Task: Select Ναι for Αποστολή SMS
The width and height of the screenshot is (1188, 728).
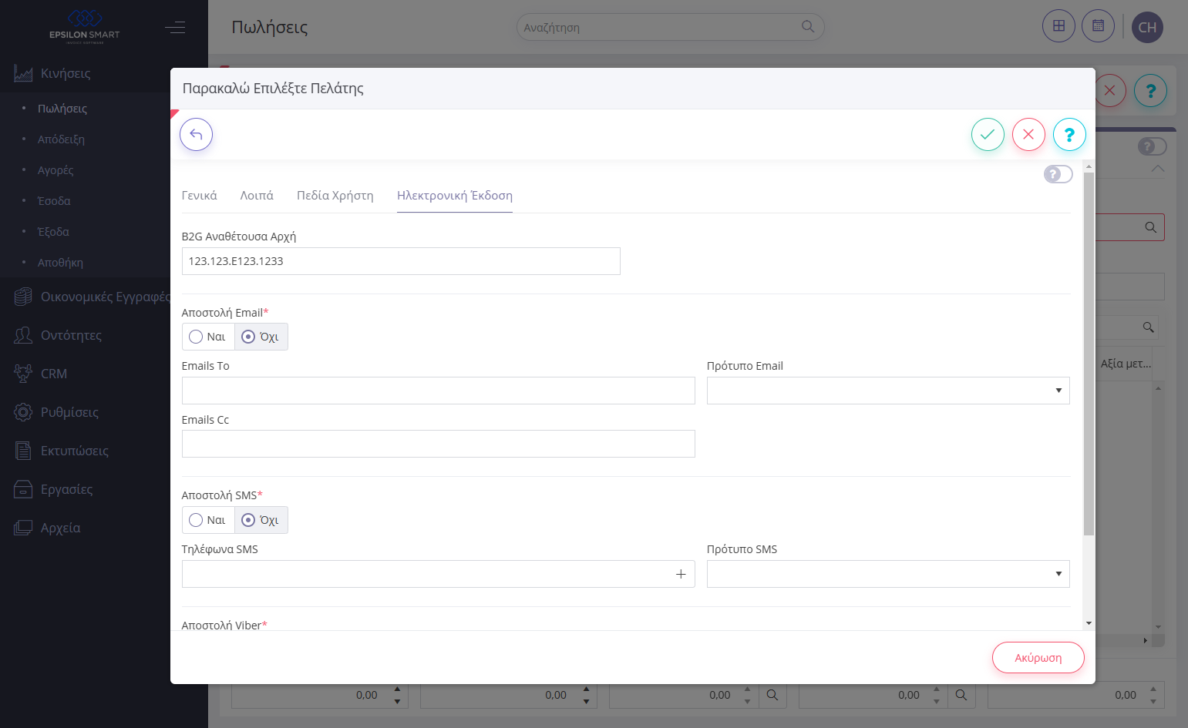Action: [208, 520]
